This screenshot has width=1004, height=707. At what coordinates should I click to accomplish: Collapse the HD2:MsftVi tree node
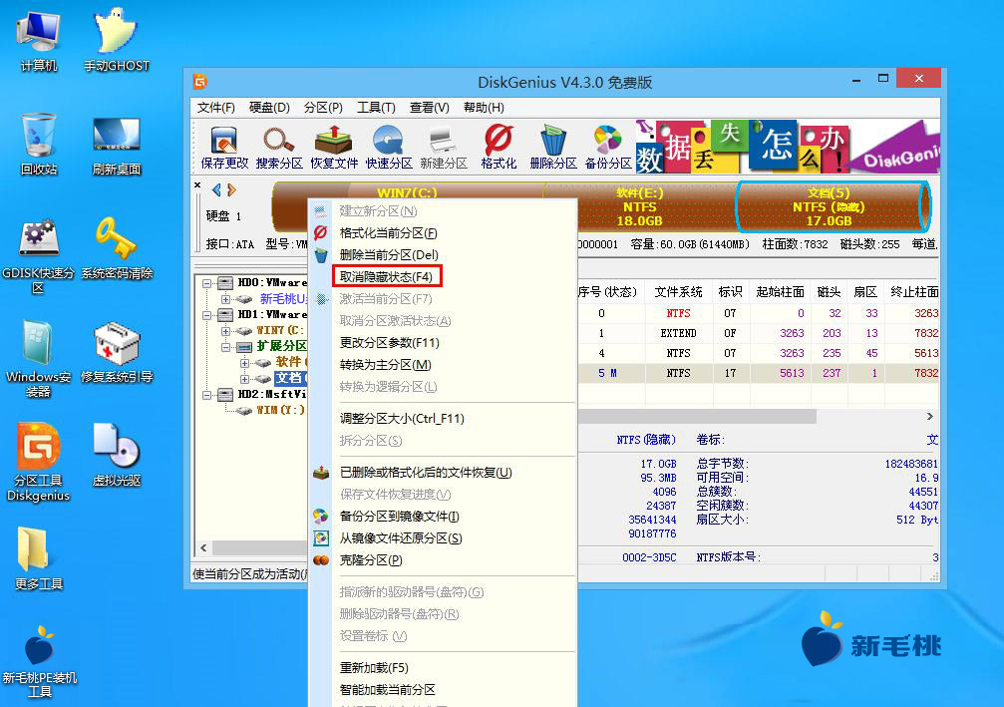click(206, 395)
